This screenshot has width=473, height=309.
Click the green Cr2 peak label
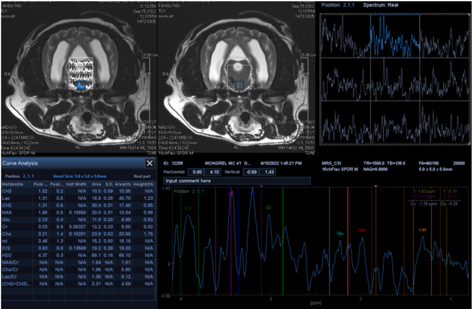(x=188, y=208)
